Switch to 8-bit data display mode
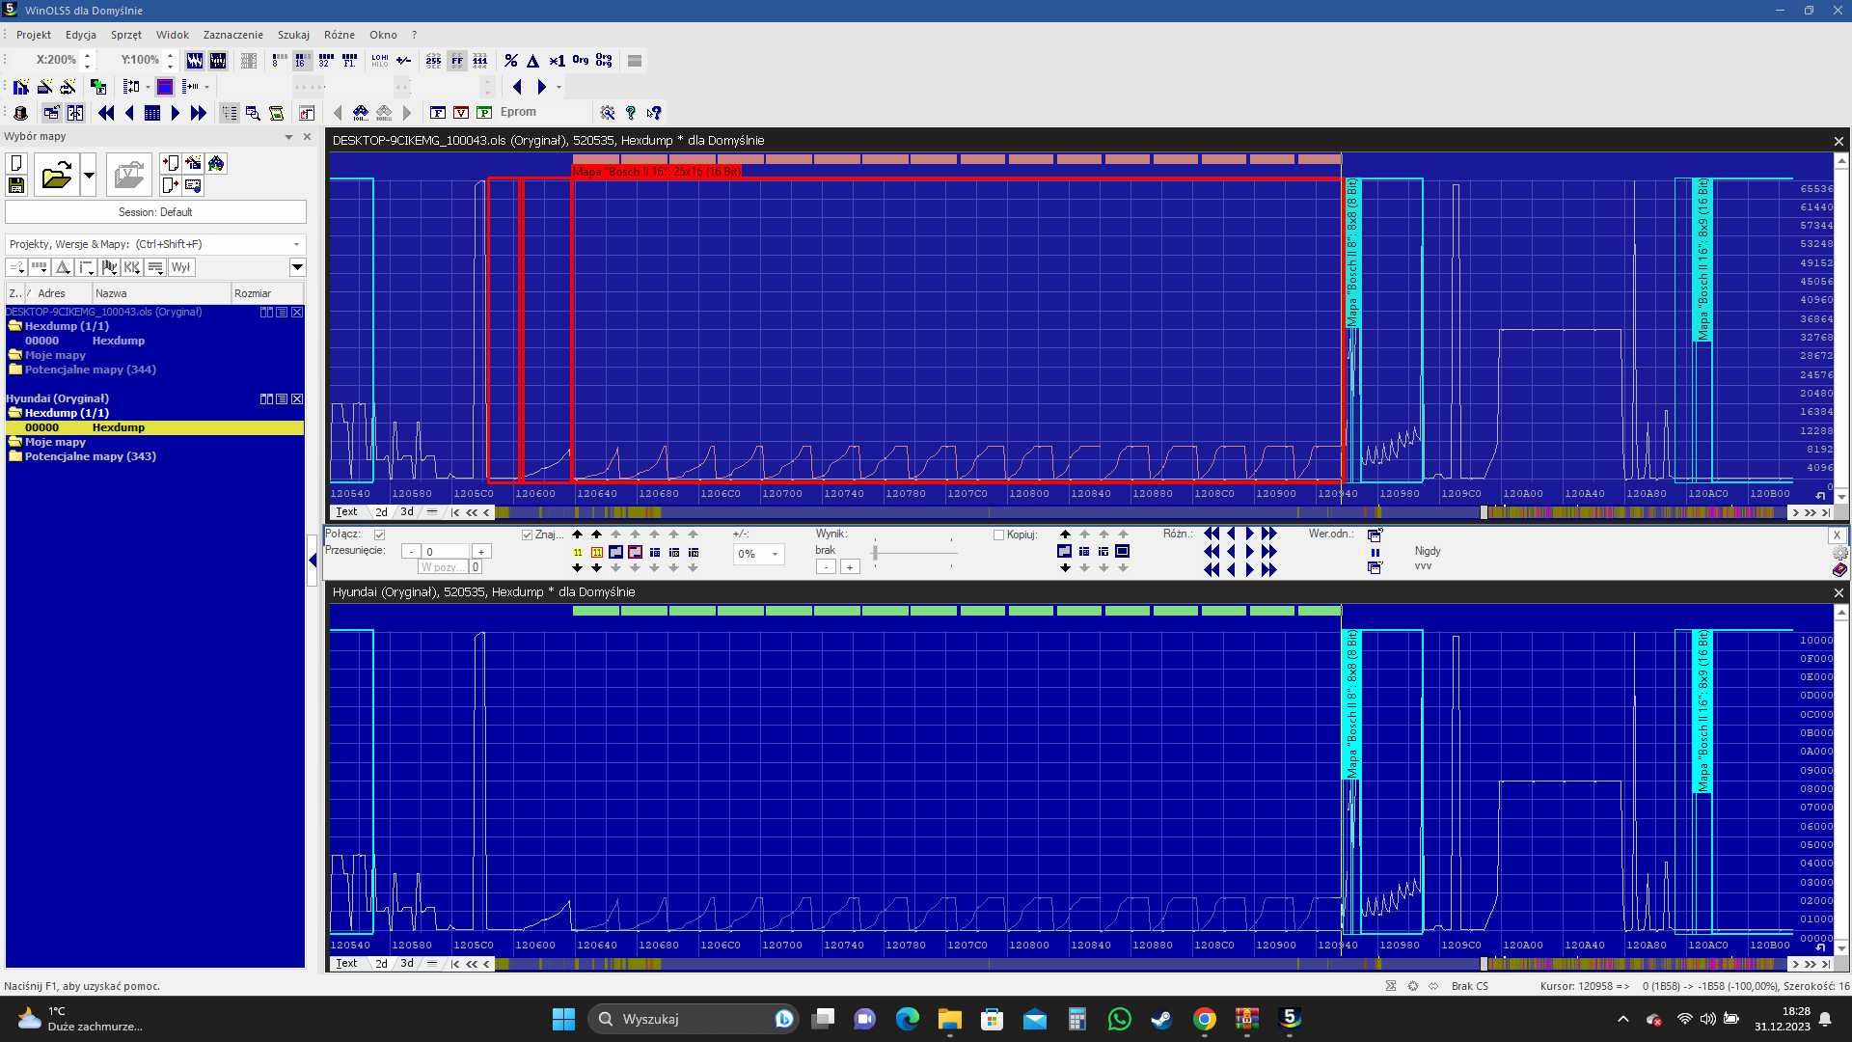 pos(279,60)
